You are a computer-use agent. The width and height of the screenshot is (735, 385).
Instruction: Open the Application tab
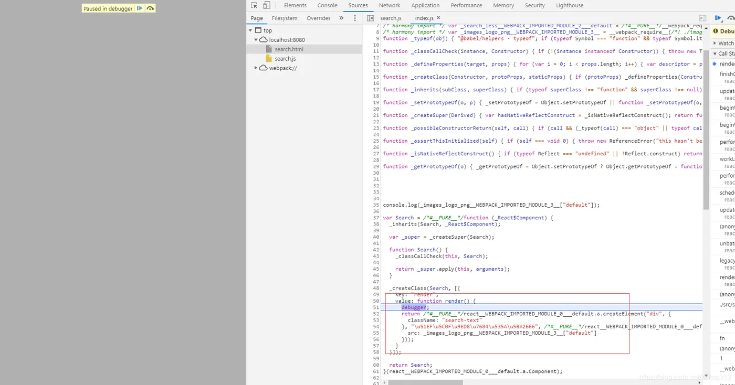(x=425, y=5)
